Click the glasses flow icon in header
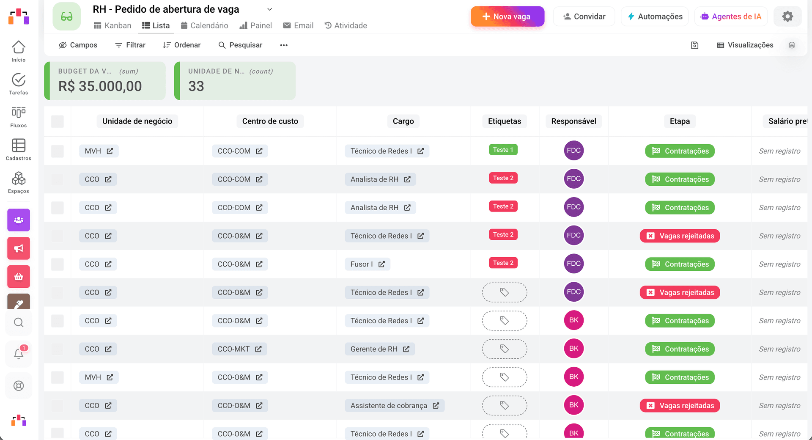Viewport: 812px width, 440px height. point(67,16)
